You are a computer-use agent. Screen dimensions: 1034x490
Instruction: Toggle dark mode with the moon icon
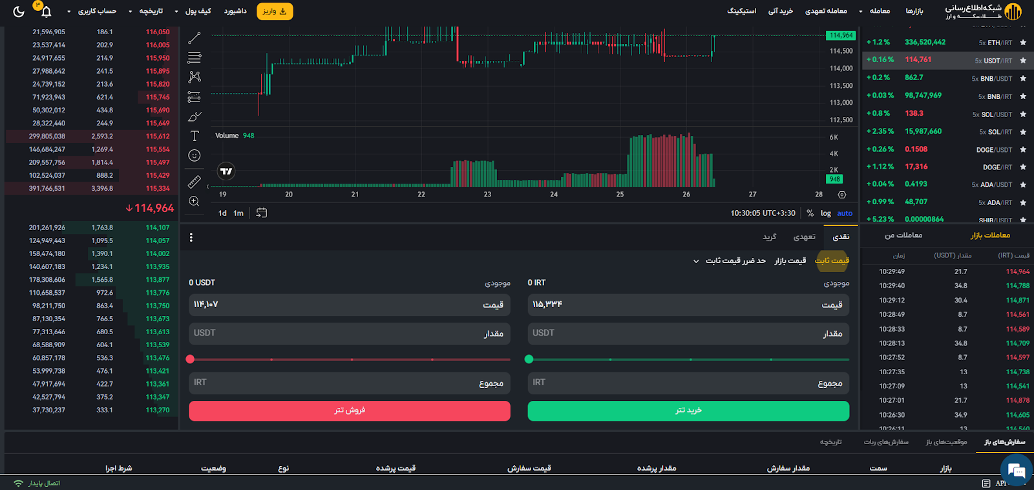click(19, 11)
